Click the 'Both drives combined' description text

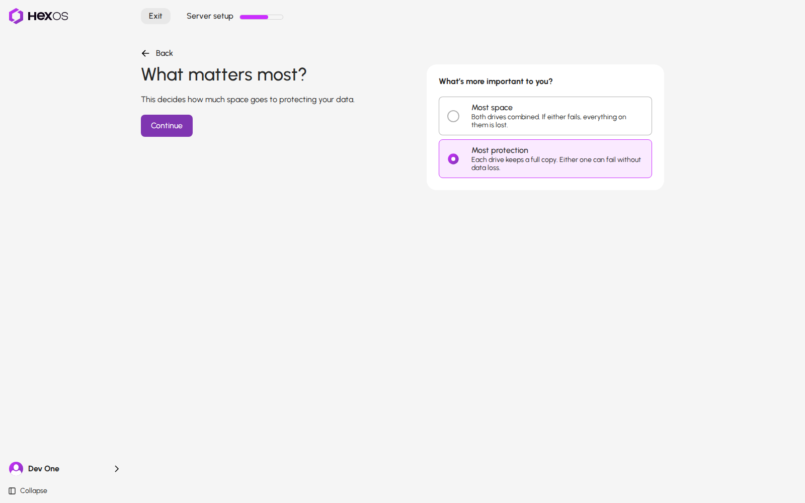(x=549, y=121)
